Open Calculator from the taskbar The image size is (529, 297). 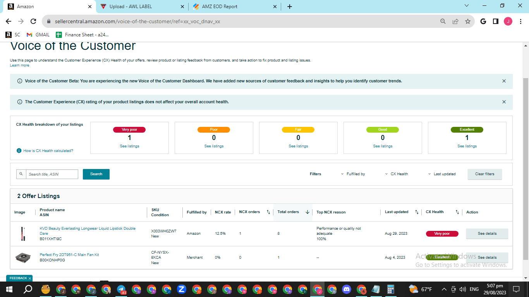pos(391,289)
